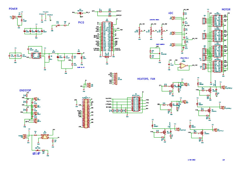Select the PICO section heading

[81, 22]
